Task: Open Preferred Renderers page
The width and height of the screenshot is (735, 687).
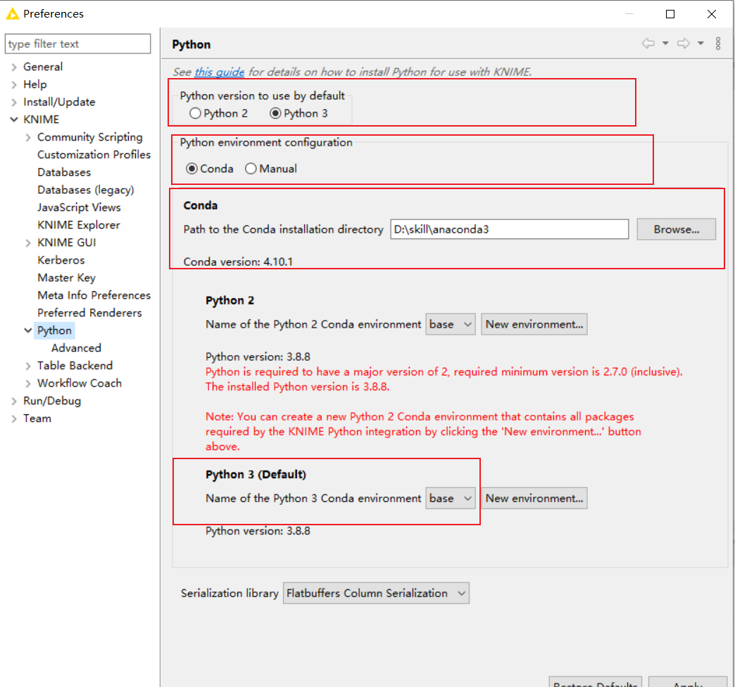Action: point(89,313)
